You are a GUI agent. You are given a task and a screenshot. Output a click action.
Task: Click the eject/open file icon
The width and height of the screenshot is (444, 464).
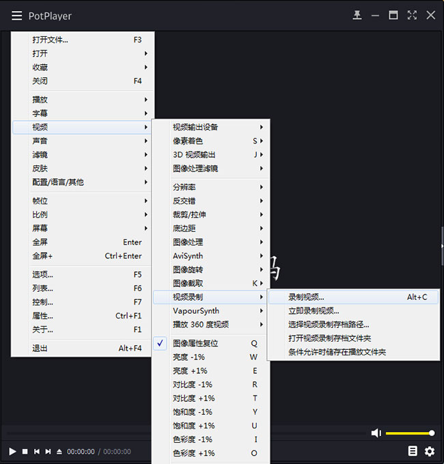click(59, 452)
